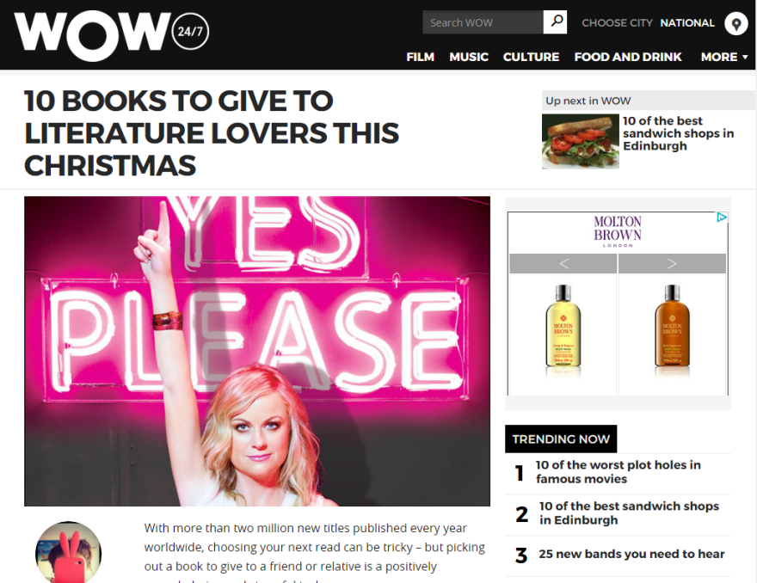This screenshot has height=583, width=757.
Task: Go to the CULTURE section
Action: pyautogui.click(x=531, y=57)
